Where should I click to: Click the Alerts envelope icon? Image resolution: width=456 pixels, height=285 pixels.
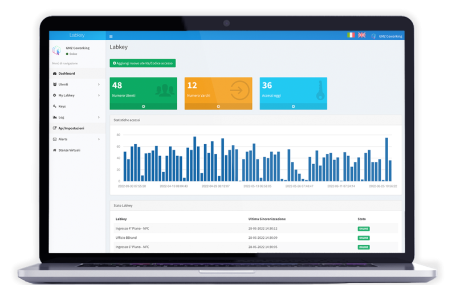pyautogui.click(x=54, y=139)
